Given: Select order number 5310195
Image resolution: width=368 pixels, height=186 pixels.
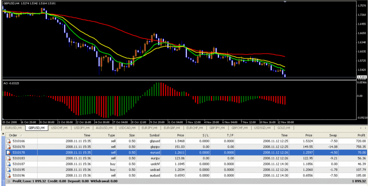Looking at the screenshot, I should [x=19, y=169].
